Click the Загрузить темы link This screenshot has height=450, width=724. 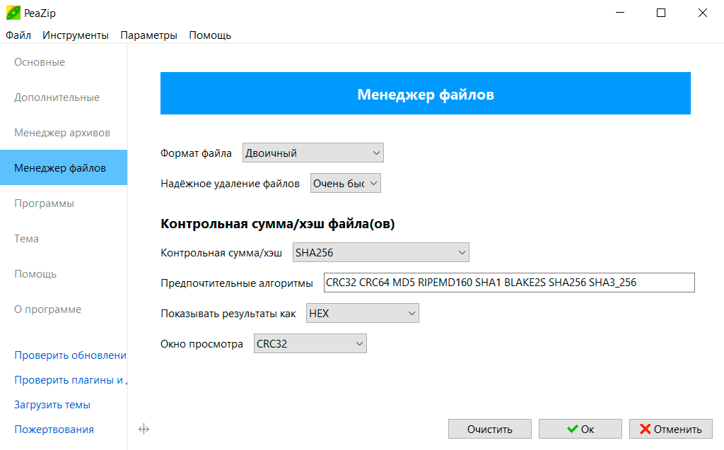52,405
